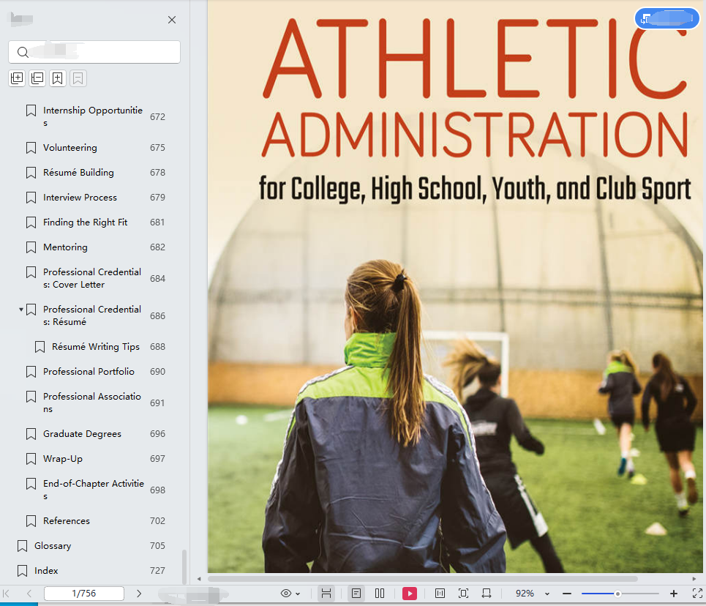The width and height of the screenshot is (706, 606).
Task: Click the bookmark icon beside Graduate Degrees
Action: pos(31,434)
